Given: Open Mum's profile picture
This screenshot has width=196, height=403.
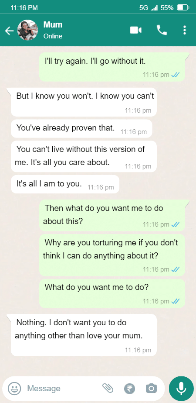Looking at the screenshot, I should (x=27, y=30).
